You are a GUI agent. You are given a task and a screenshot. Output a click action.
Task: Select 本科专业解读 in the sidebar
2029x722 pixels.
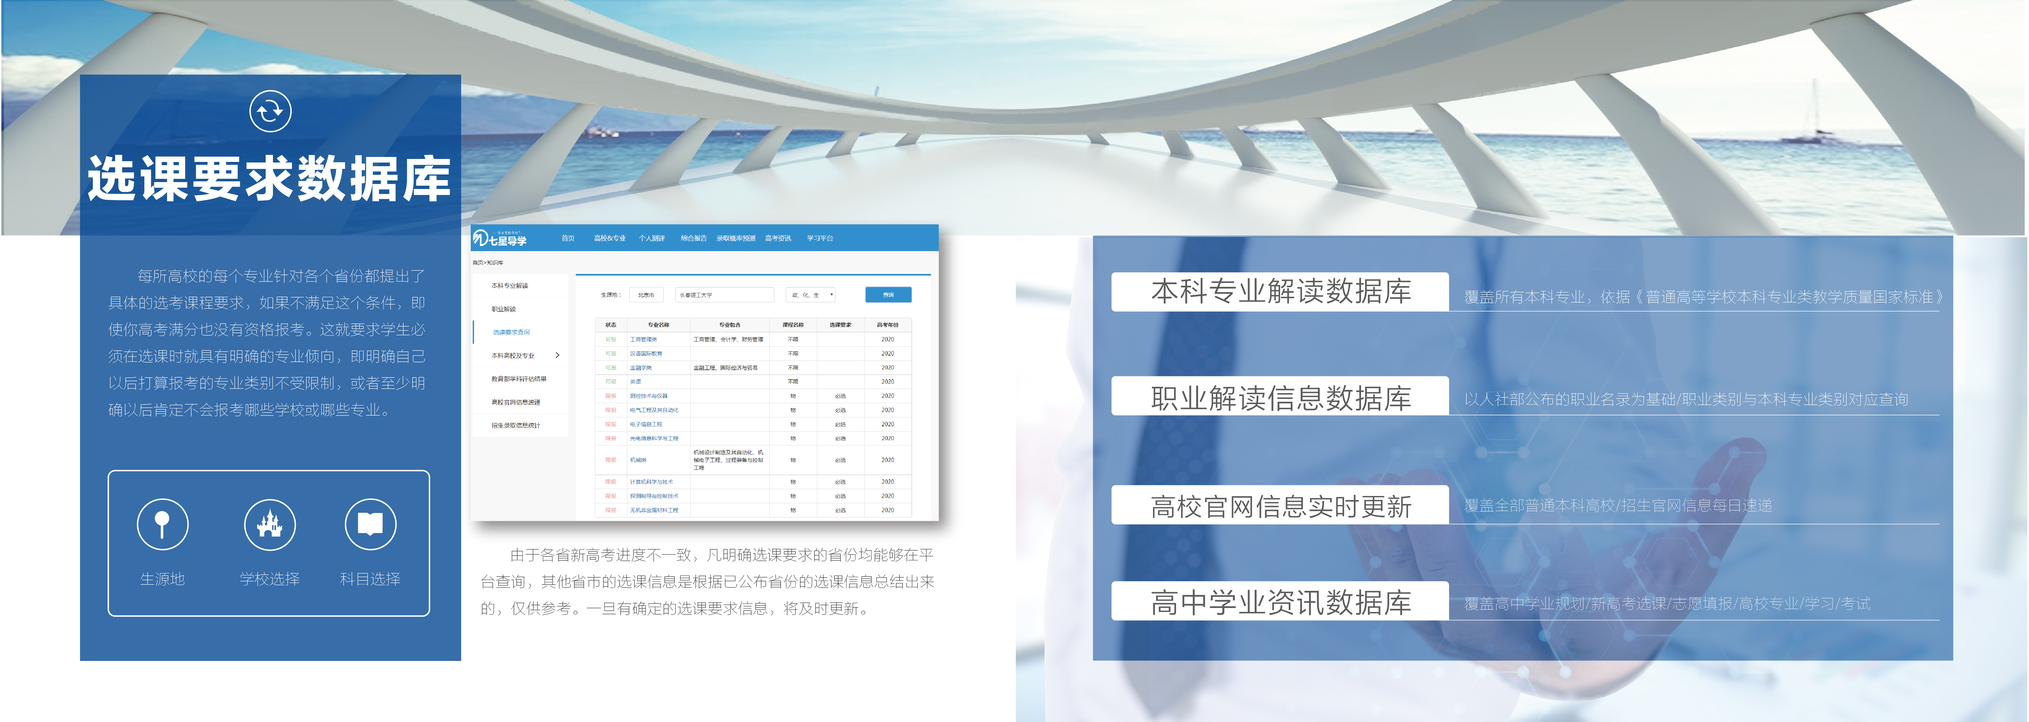pos(510,285)
